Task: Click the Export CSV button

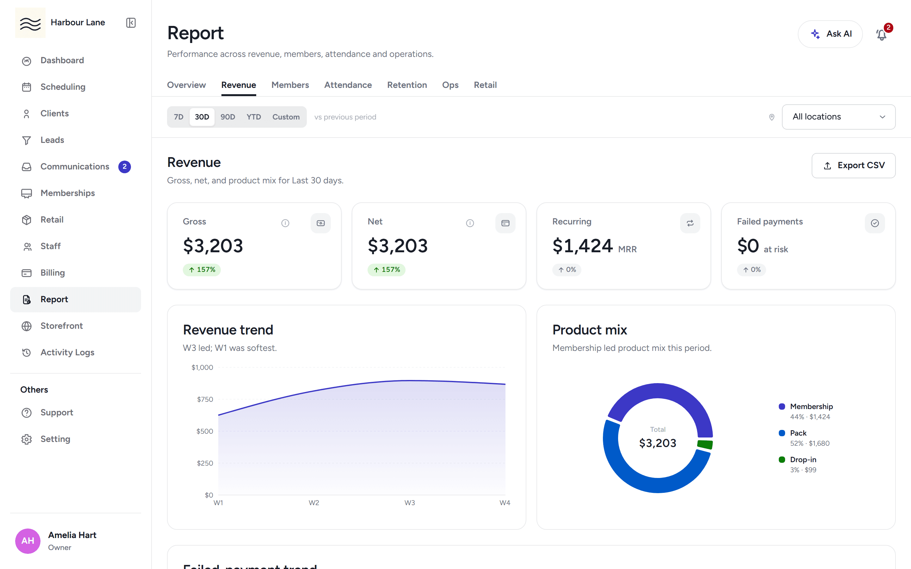Action: (x=853, y=166)
